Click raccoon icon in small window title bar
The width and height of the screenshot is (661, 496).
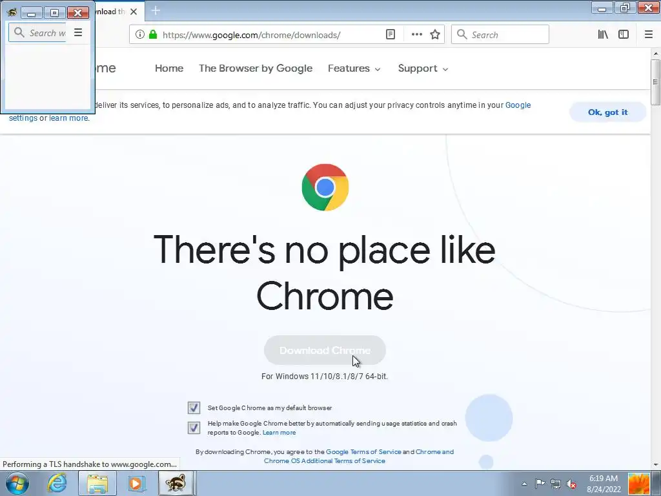pos(12,12)
